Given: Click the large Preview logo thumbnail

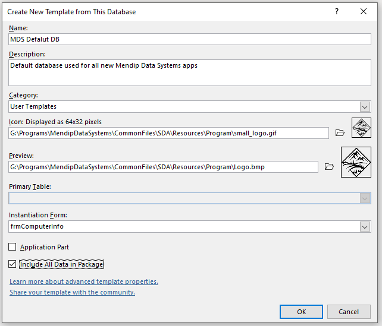Looking at the screenshot, I should coord(356,162).
